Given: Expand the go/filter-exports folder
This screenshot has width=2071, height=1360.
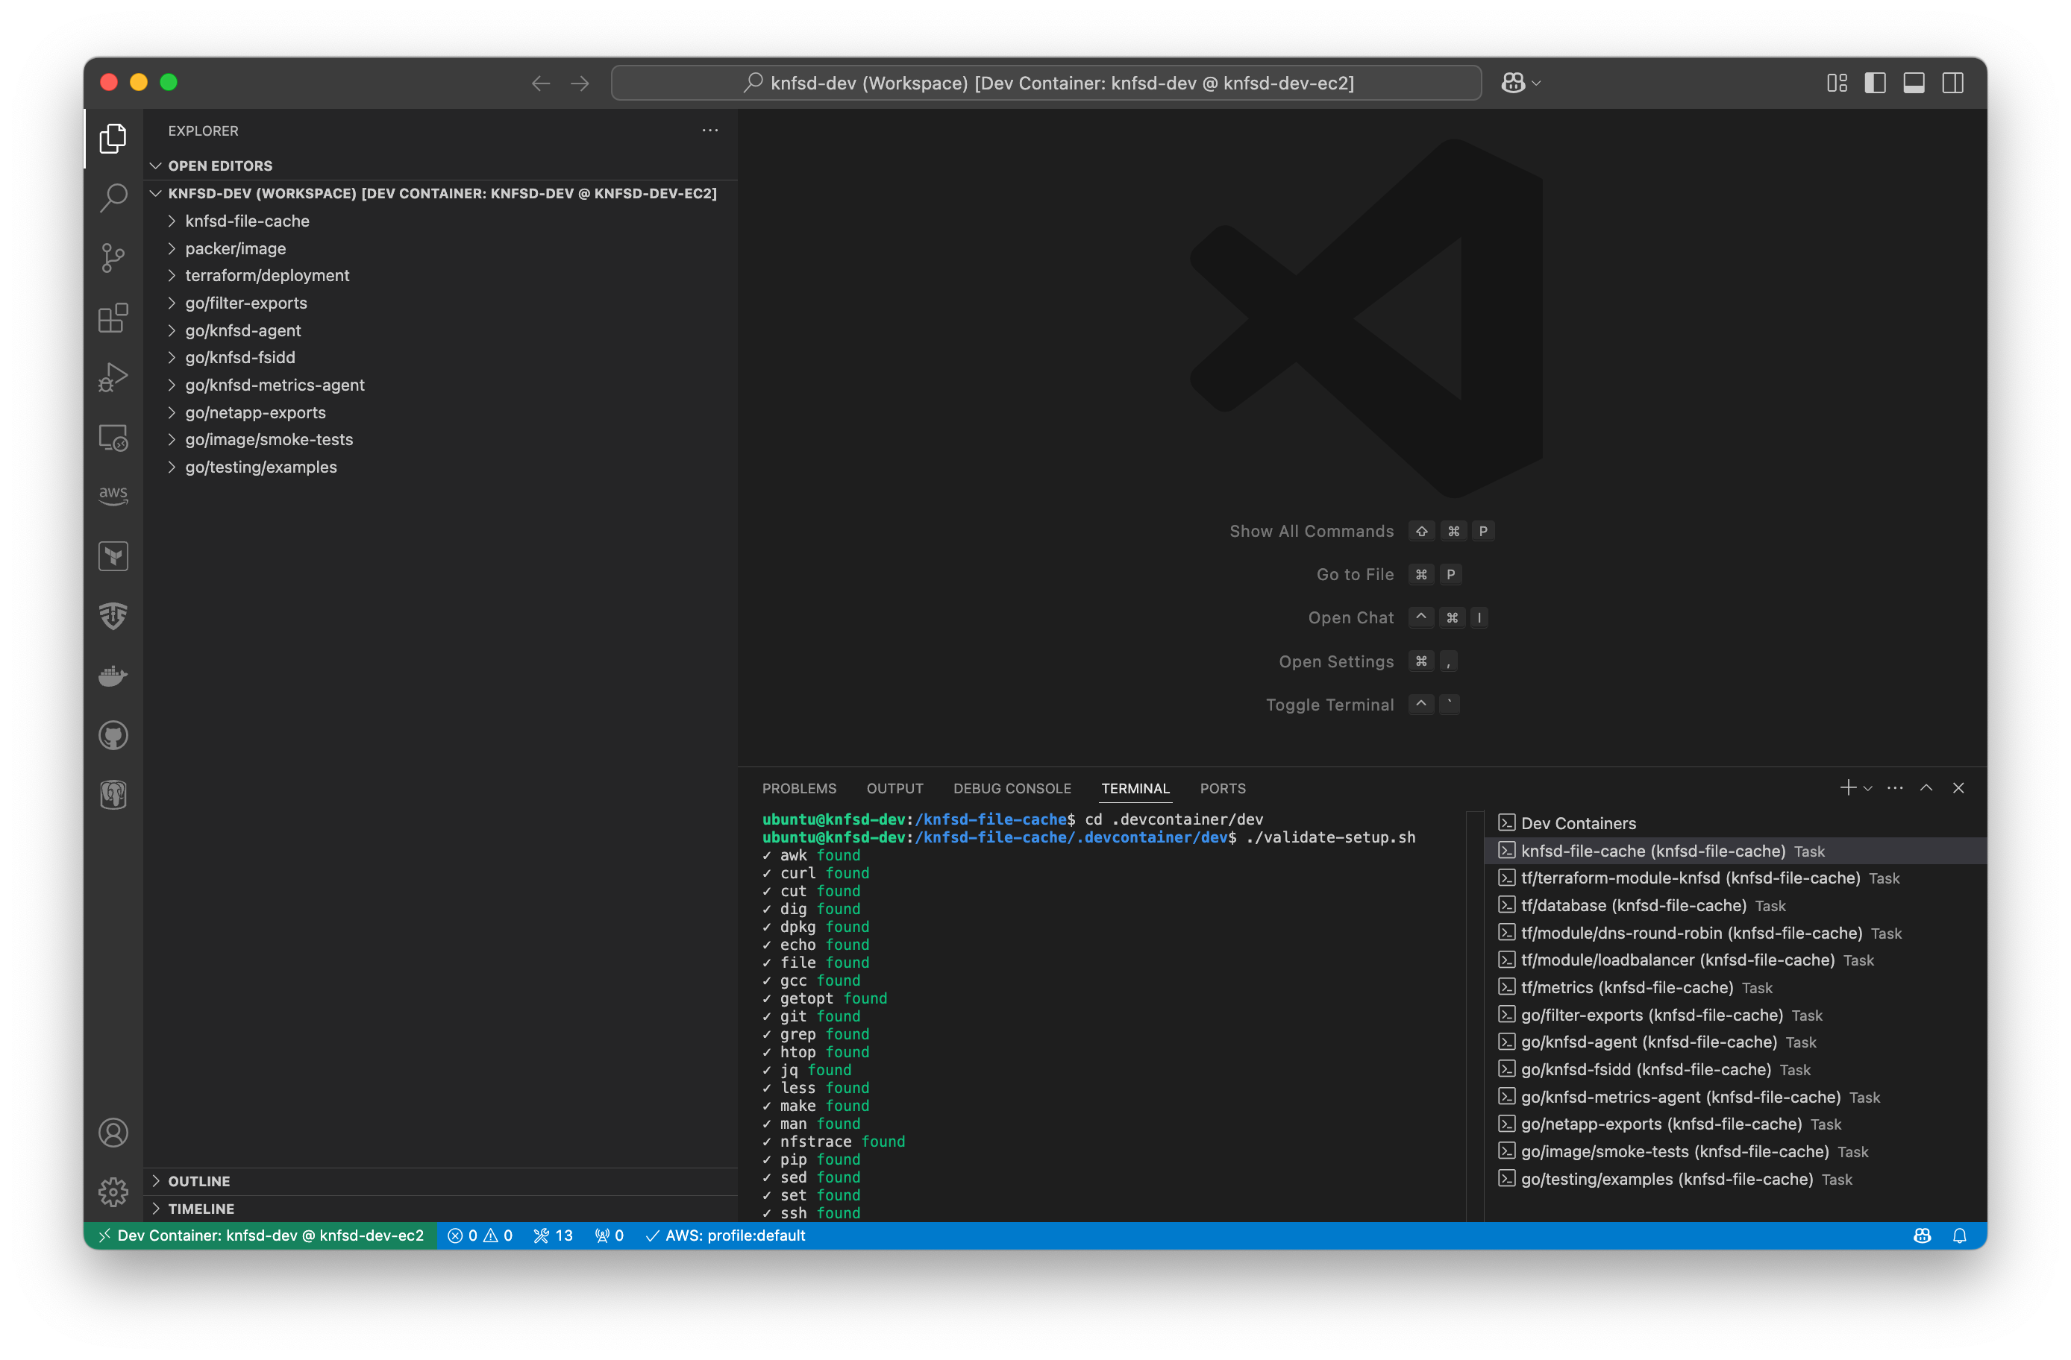Looking at the screenshot, I should coord(441,303).
